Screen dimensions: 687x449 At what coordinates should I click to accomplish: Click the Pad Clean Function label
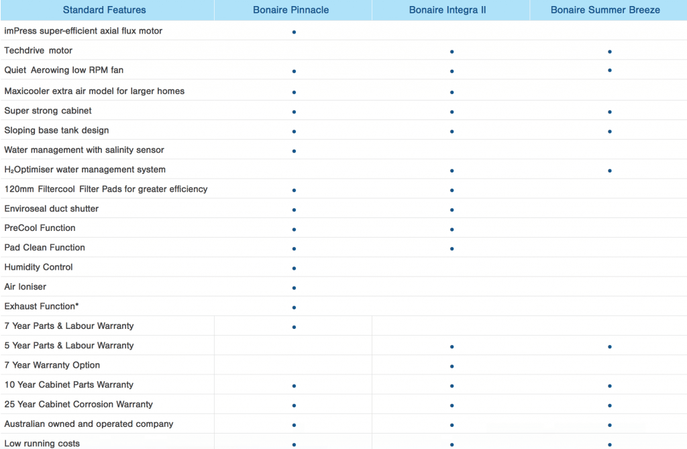pyautogui.click(x=45, y=248)
